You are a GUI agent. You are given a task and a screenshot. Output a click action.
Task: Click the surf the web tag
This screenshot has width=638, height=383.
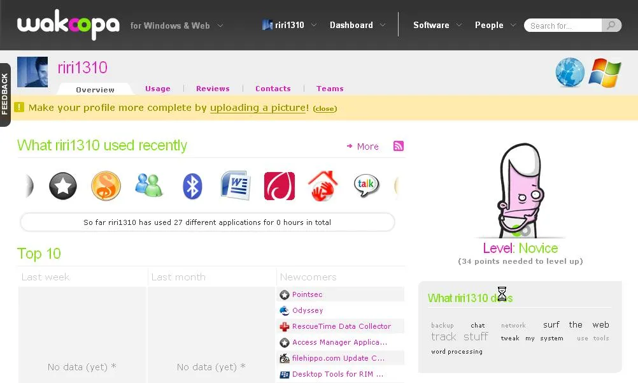point(576,325)
